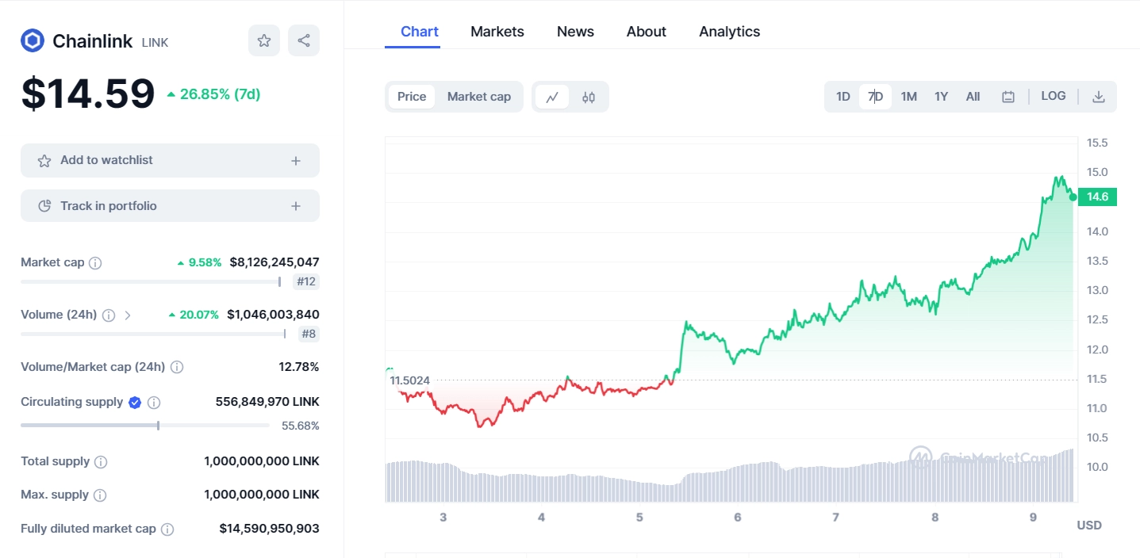Enable LOG scale on the chart

click(x=1053, y=95)
